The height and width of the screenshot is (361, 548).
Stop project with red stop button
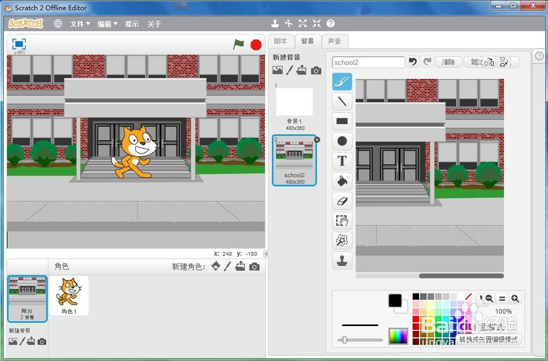pos(256,45)
